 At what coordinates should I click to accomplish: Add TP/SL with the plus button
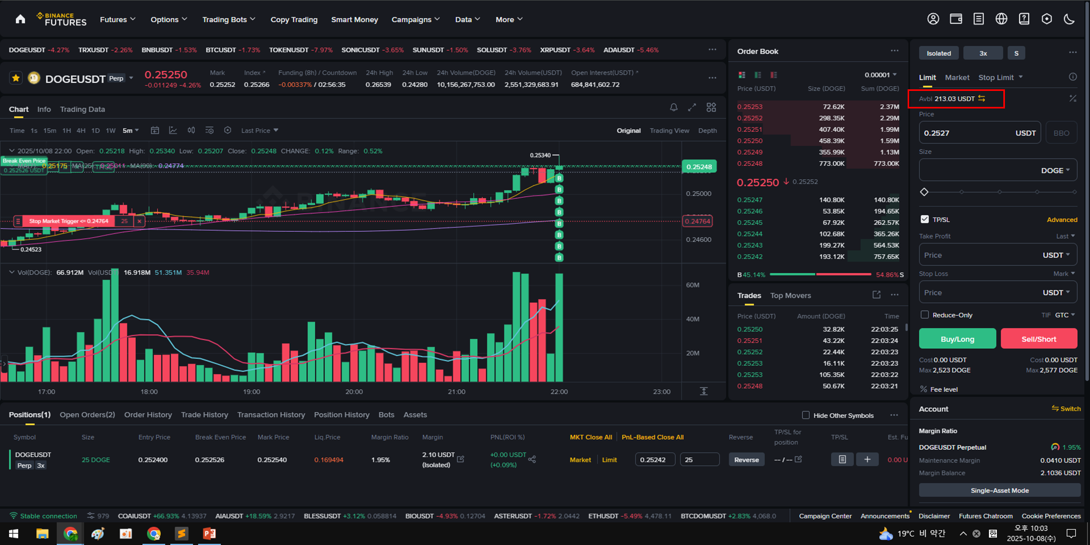coord(867,459)
